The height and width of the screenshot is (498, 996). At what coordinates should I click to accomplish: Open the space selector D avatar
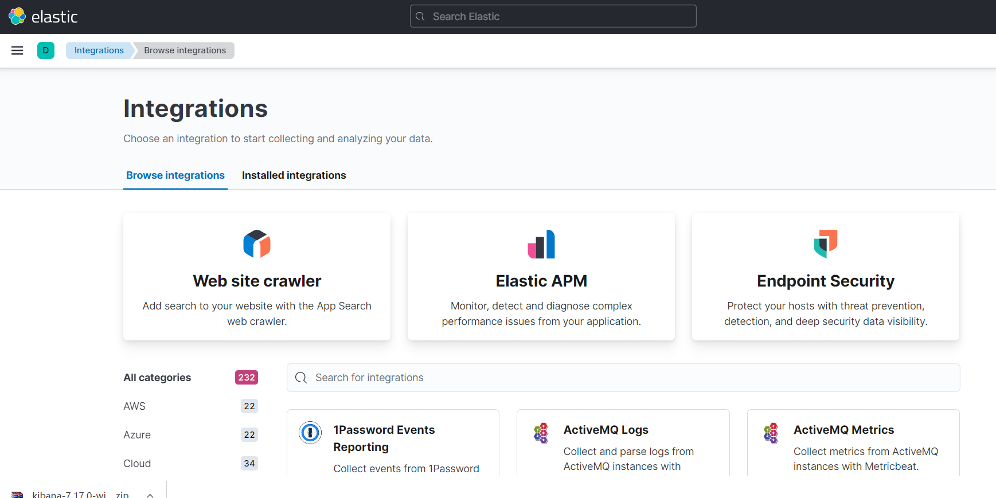tap(46, 50)
